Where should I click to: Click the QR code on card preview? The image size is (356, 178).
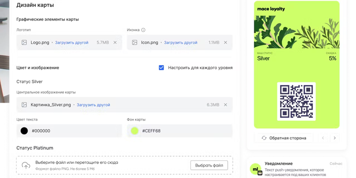coord(296,101)
